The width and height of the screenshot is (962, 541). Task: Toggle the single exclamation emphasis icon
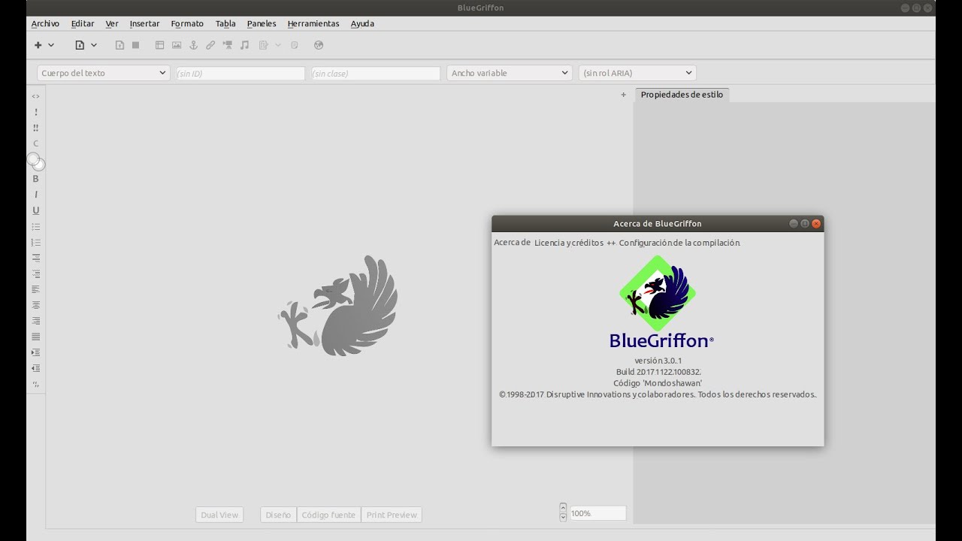pyautogui.click(x=35, y=112)
